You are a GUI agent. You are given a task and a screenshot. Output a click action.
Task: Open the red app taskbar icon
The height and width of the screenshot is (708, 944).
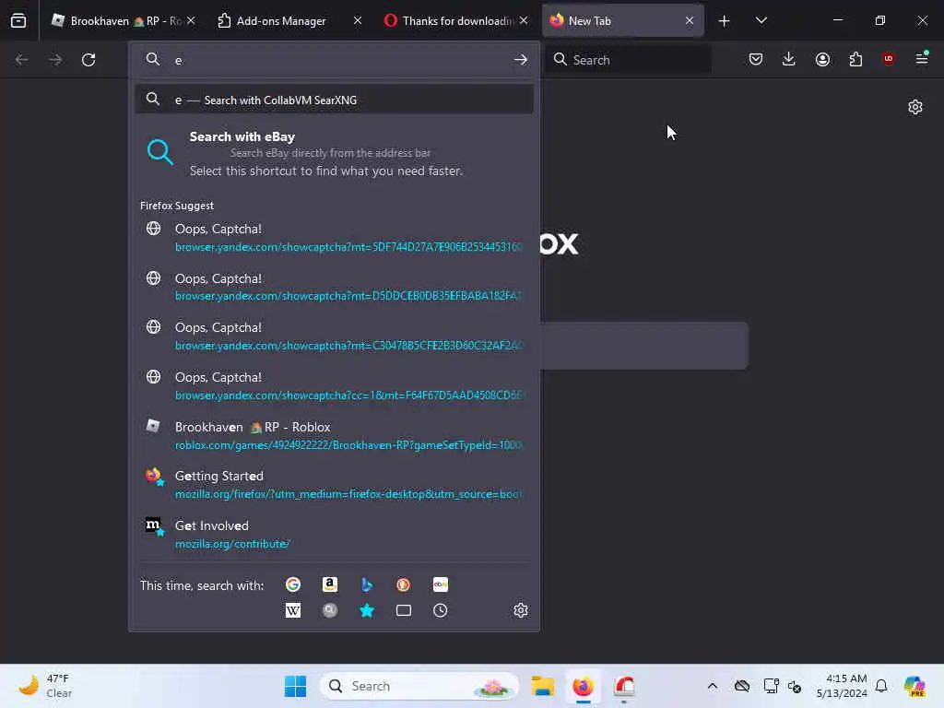624,686
